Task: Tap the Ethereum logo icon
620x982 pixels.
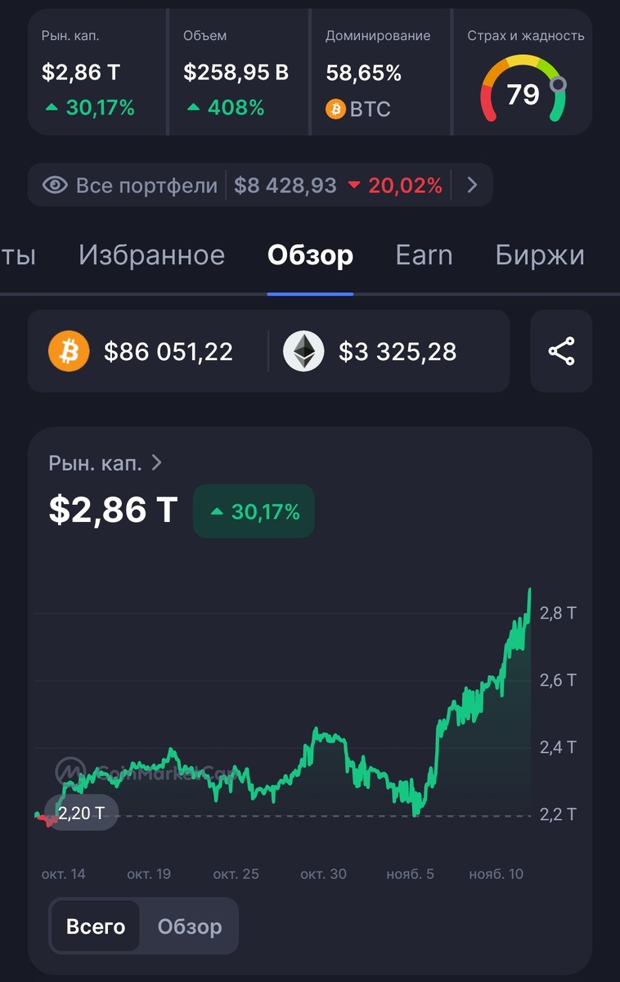Action: [x=303, y=352]
